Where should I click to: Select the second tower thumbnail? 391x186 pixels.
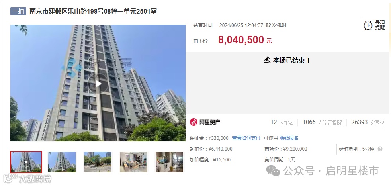(x=62, y=162)
